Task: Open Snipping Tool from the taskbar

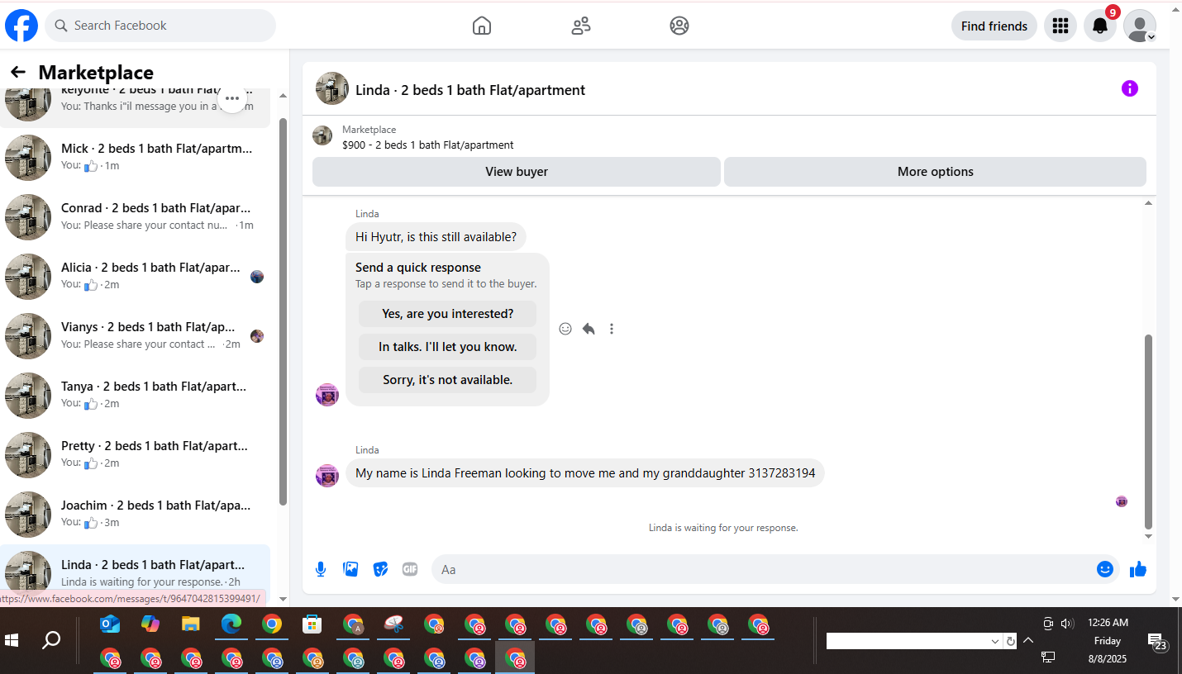Action: (x=393, y=624)
